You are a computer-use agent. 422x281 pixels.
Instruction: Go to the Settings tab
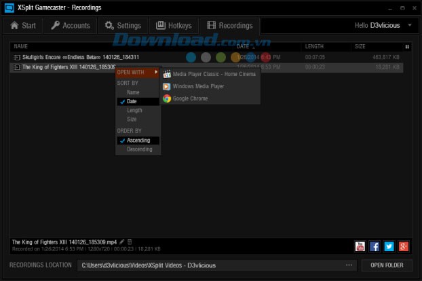123,26
